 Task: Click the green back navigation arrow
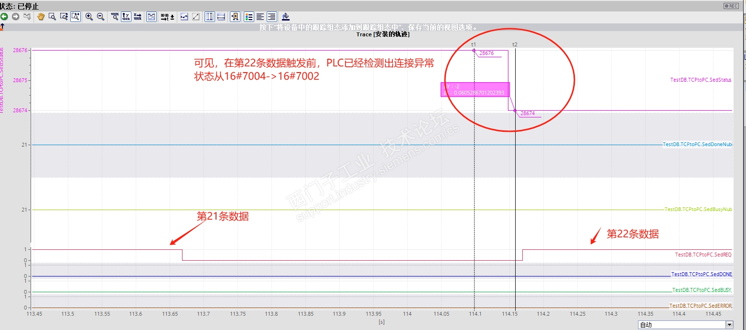point(4,16)
